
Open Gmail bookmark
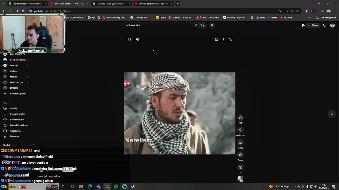click(272, 18)
